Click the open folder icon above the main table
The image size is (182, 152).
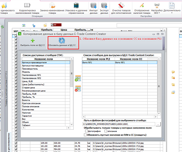[x=45, y=25]
